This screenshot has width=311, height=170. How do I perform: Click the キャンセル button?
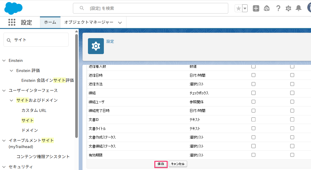point(178,164)
